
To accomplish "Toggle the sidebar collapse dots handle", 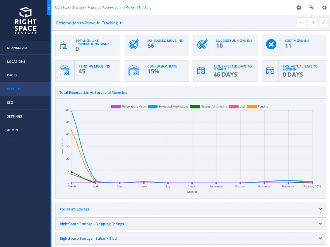I will [49, 8].
